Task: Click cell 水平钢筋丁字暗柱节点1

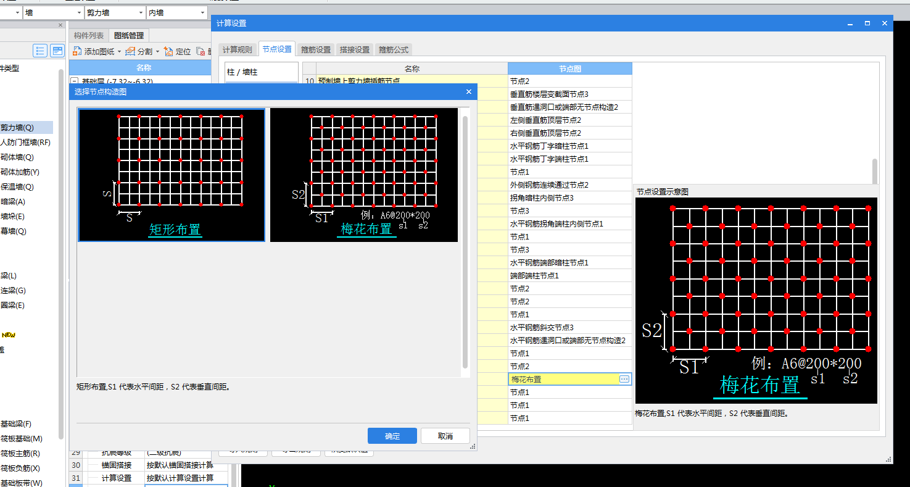Action: pyautogui.click(x=569, y=146)
